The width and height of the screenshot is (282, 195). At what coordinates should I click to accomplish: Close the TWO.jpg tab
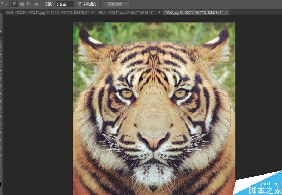point(227,12)
